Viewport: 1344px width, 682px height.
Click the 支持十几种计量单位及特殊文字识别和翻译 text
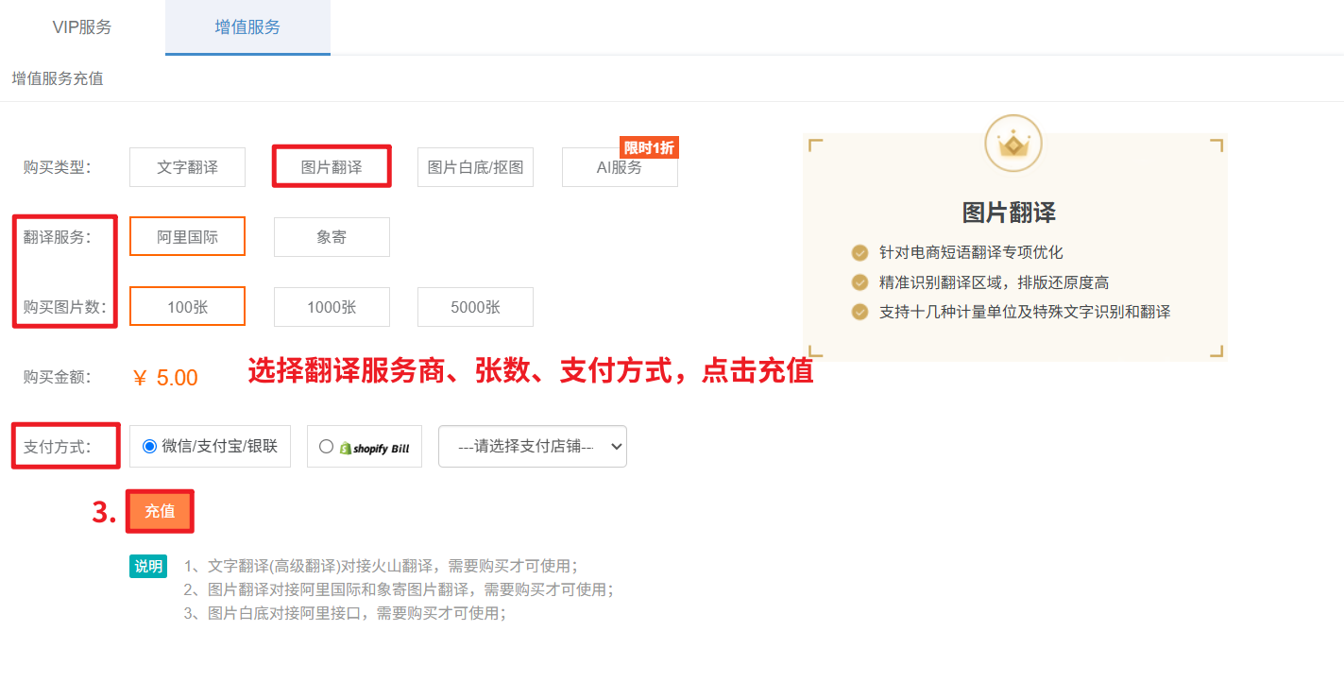tap(1025, 312)
